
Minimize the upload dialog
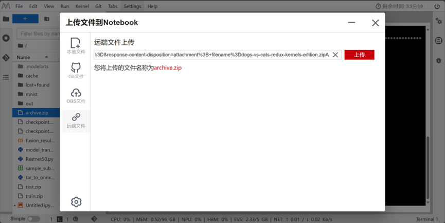click(351, 23)
